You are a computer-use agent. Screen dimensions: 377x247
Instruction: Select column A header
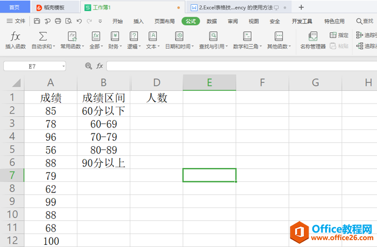pos(51,83)
